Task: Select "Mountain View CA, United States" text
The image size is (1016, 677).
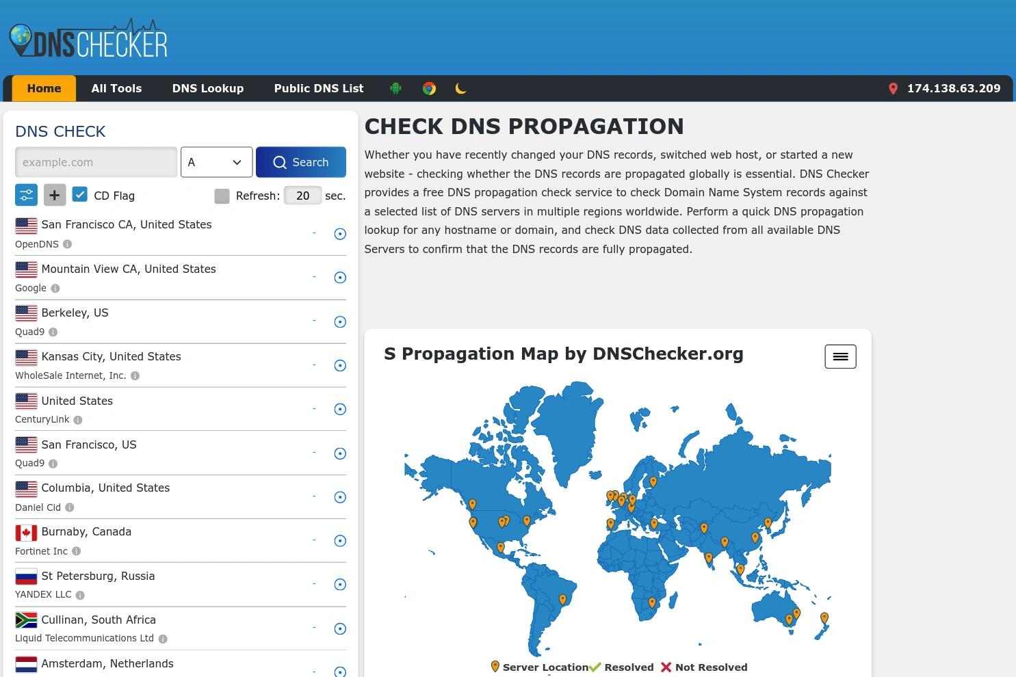Action: (129, 269)
